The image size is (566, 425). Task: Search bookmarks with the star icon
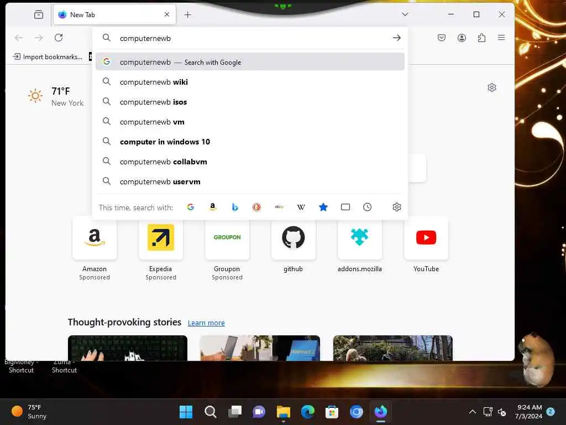323,207
